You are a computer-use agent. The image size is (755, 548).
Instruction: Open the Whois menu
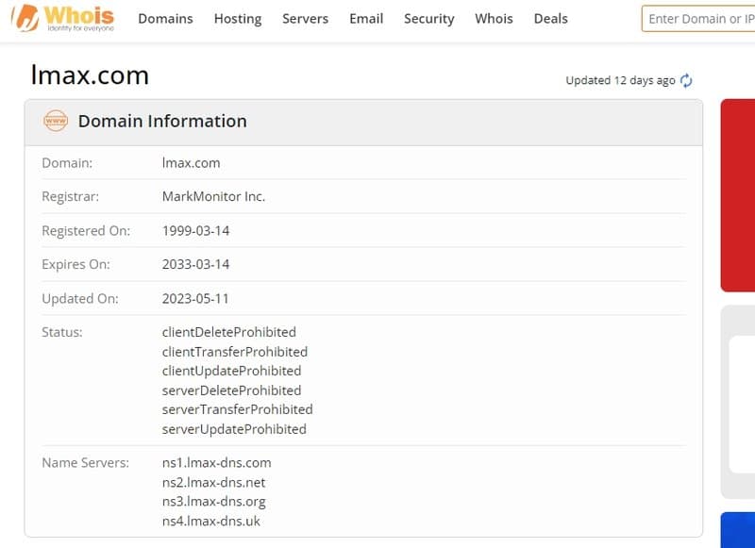(494, 19)
